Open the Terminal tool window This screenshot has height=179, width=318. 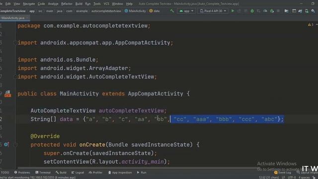[43, 173]
